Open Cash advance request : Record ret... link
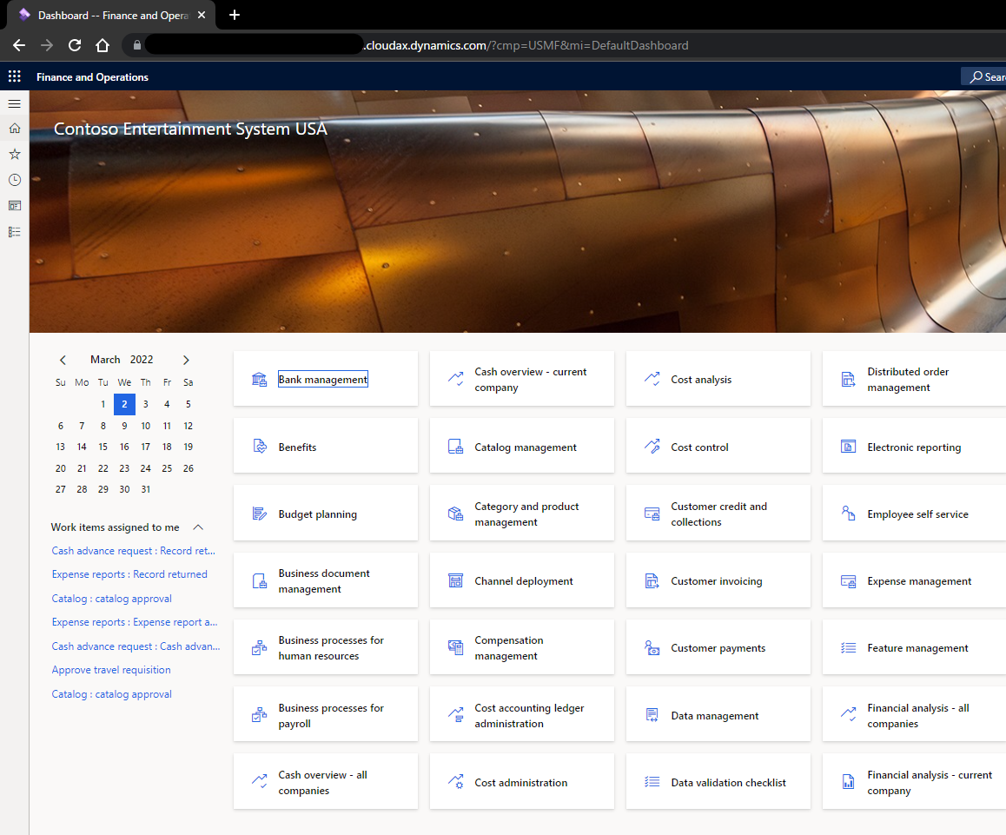This screenshot has width=1006, height=835. click(x=134, y=551)
